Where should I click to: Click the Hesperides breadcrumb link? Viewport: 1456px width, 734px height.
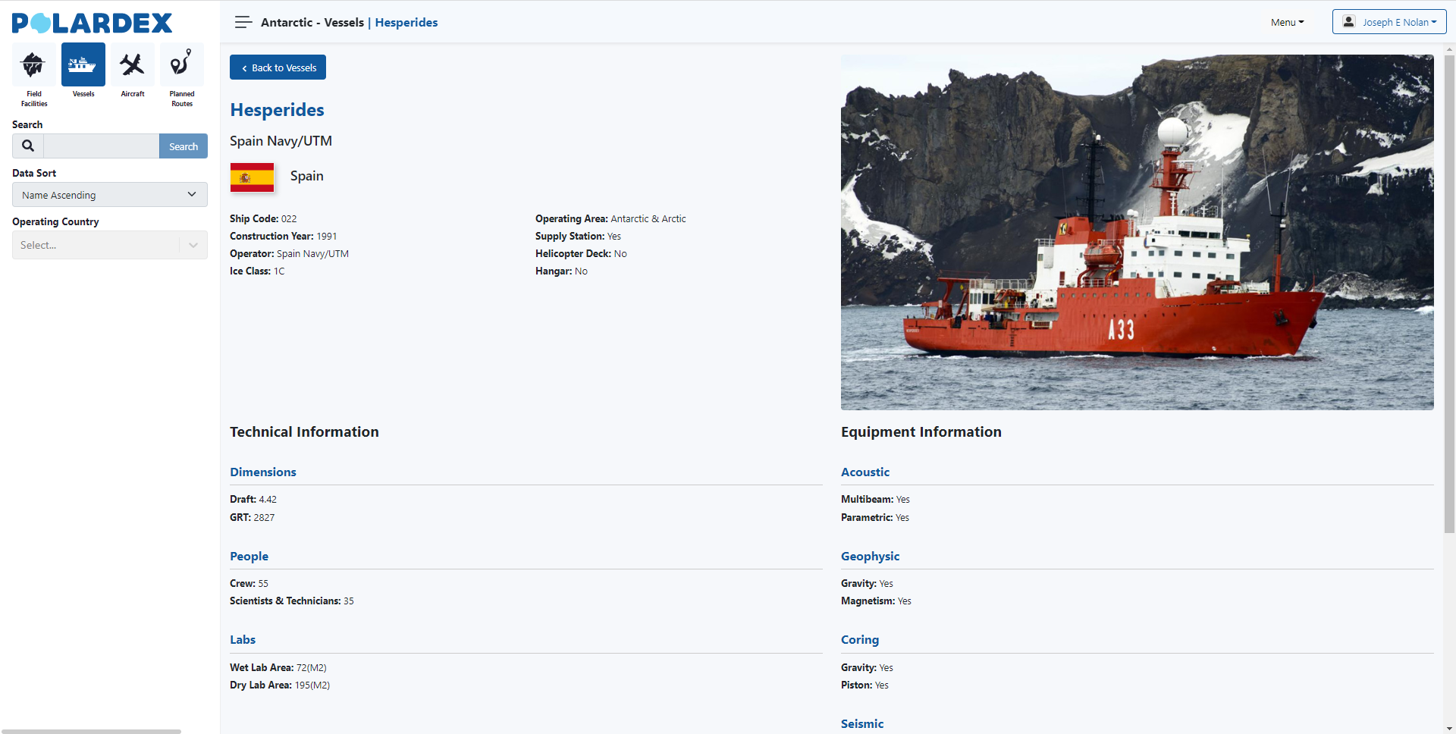click(x=406, y=23)
